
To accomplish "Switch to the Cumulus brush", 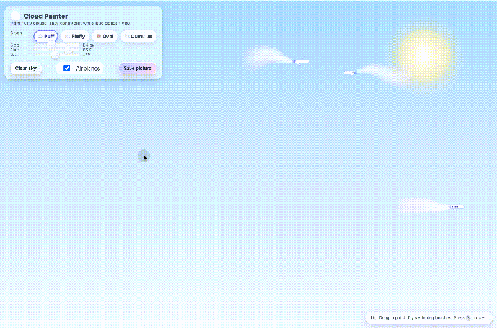I will point(139,37).
